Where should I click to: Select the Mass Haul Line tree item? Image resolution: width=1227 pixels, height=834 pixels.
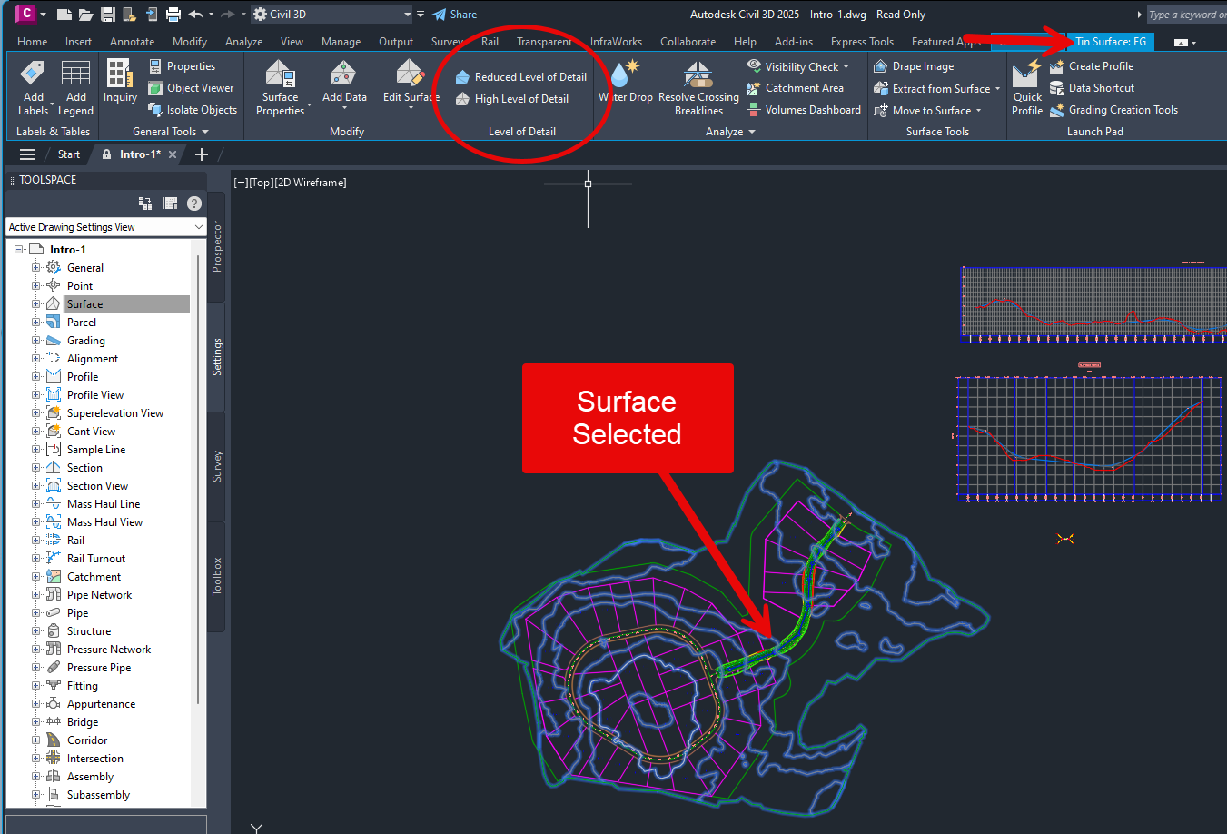pyautogui.click(x=104, y=504)
